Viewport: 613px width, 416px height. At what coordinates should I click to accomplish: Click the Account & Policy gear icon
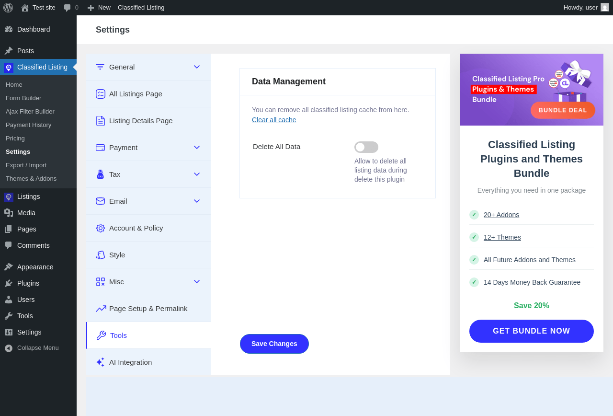(100, 228)
